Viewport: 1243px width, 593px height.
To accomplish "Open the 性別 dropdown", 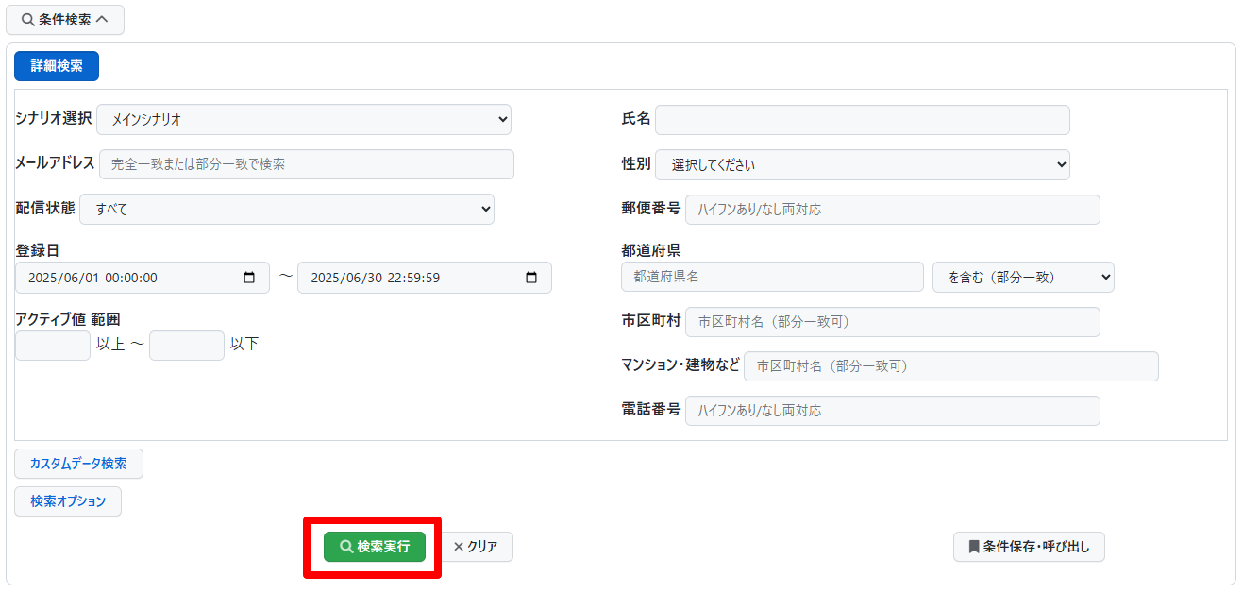I will tap(862, 164).
